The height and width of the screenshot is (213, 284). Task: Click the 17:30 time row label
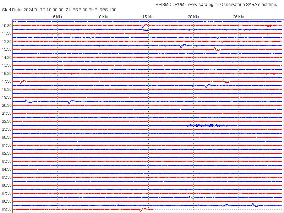[x=7, y=82]
